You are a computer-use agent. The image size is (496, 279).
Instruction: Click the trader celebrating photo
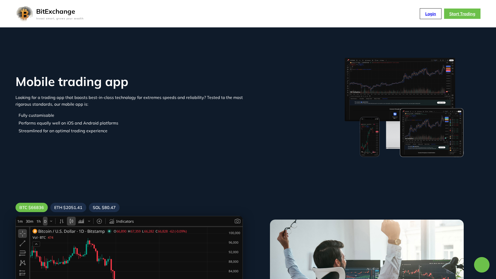[x=367, y=249]
